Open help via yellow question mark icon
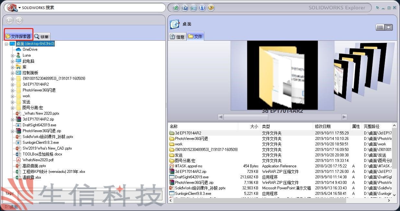Viewport: 400px width, 211px height. pos(211,8)
